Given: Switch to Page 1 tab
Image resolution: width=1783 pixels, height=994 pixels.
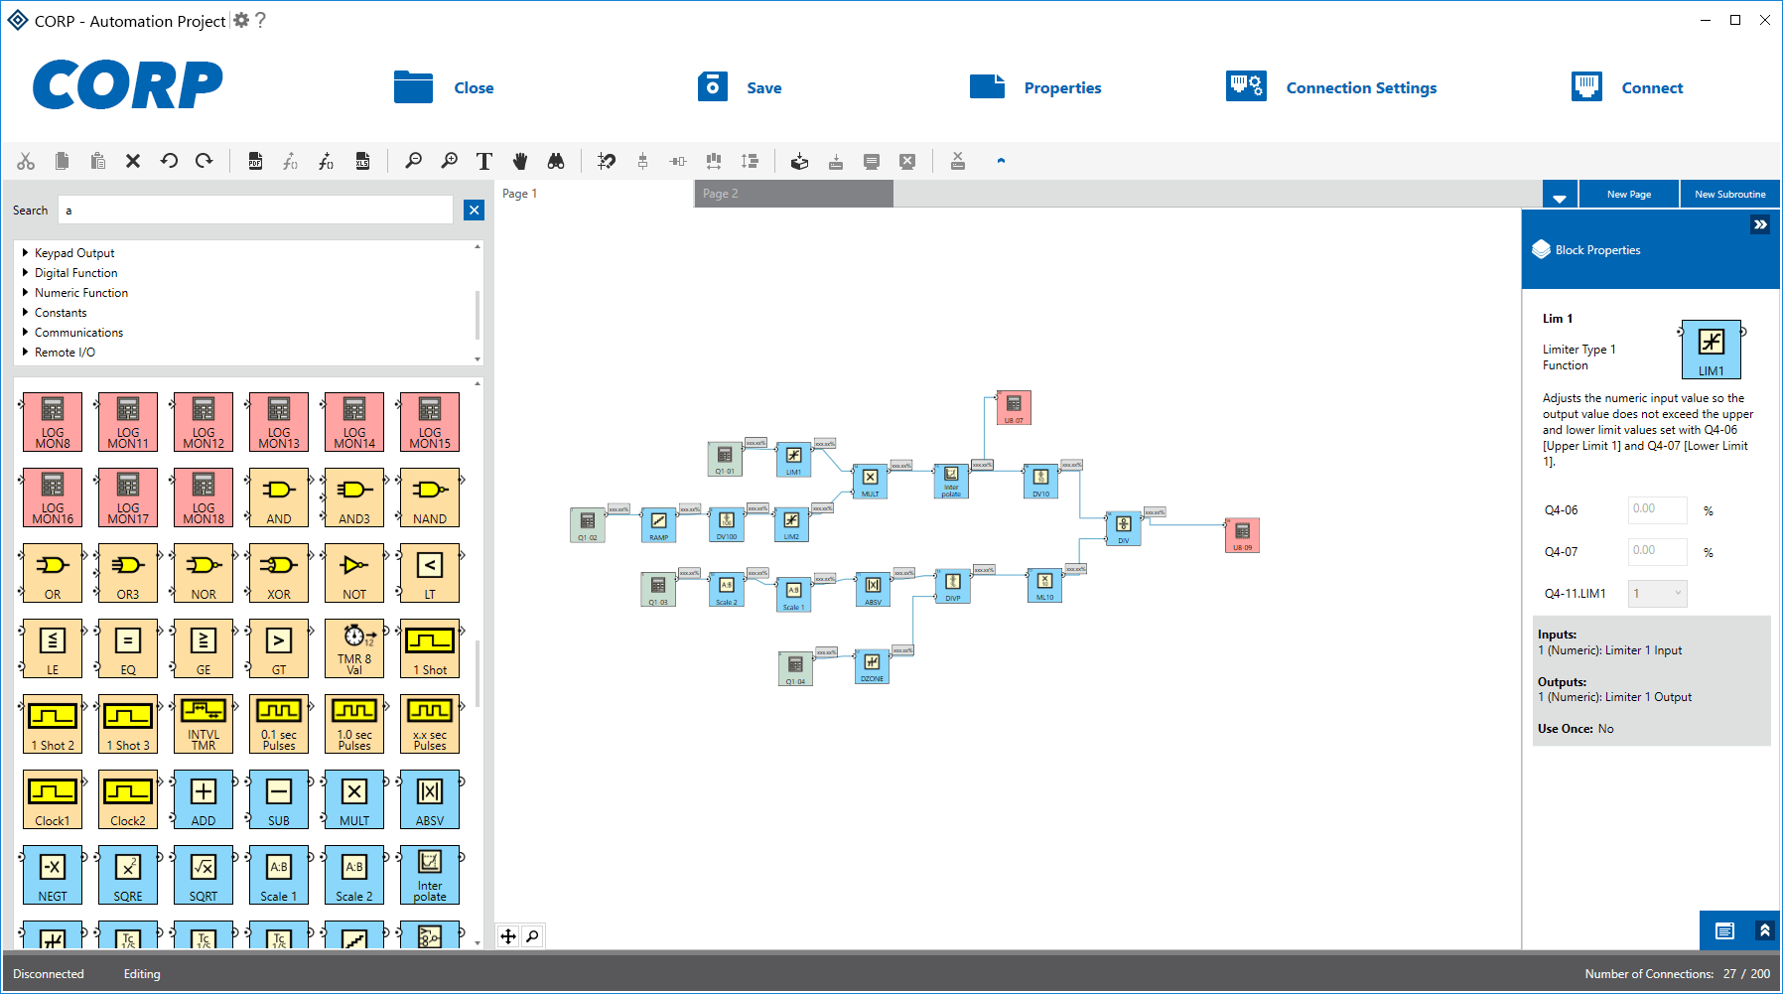Looking at the screenshot, I should 594,194.
